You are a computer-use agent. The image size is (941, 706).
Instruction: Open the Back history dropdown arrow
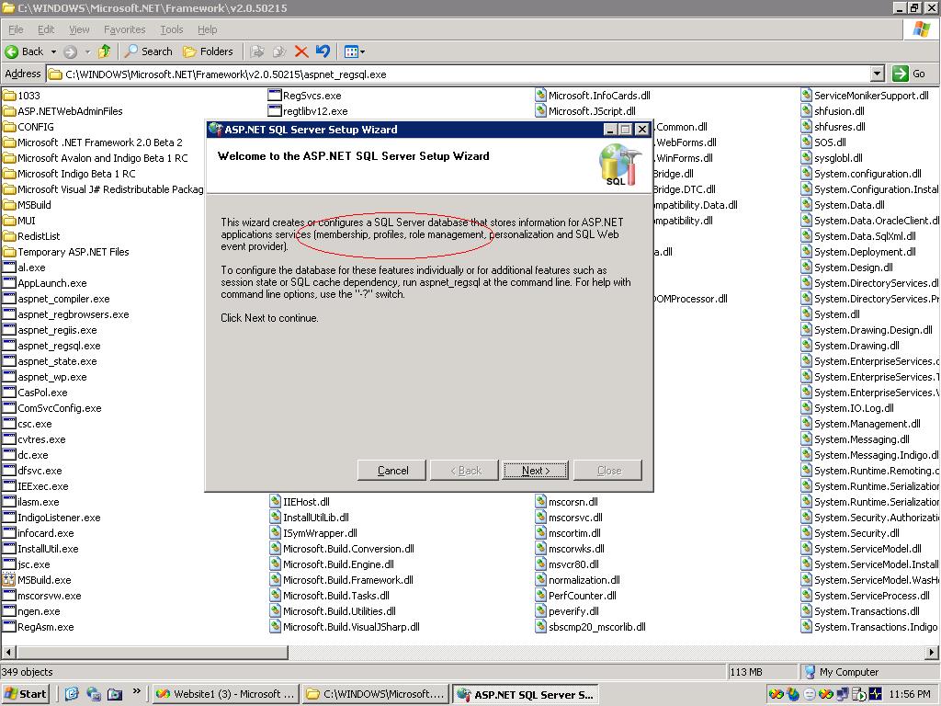(53, 51)
